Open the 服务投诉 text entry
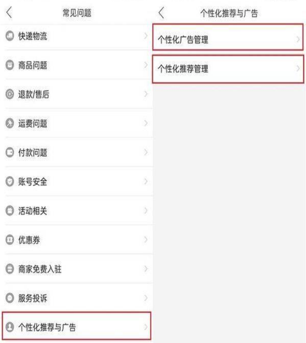Screen dimensions: 306x343 pyautogui.click(x=32, y=298)
